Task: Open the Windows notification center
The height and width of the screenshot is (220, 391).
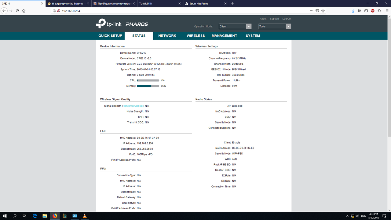Action: click(384, 216)
